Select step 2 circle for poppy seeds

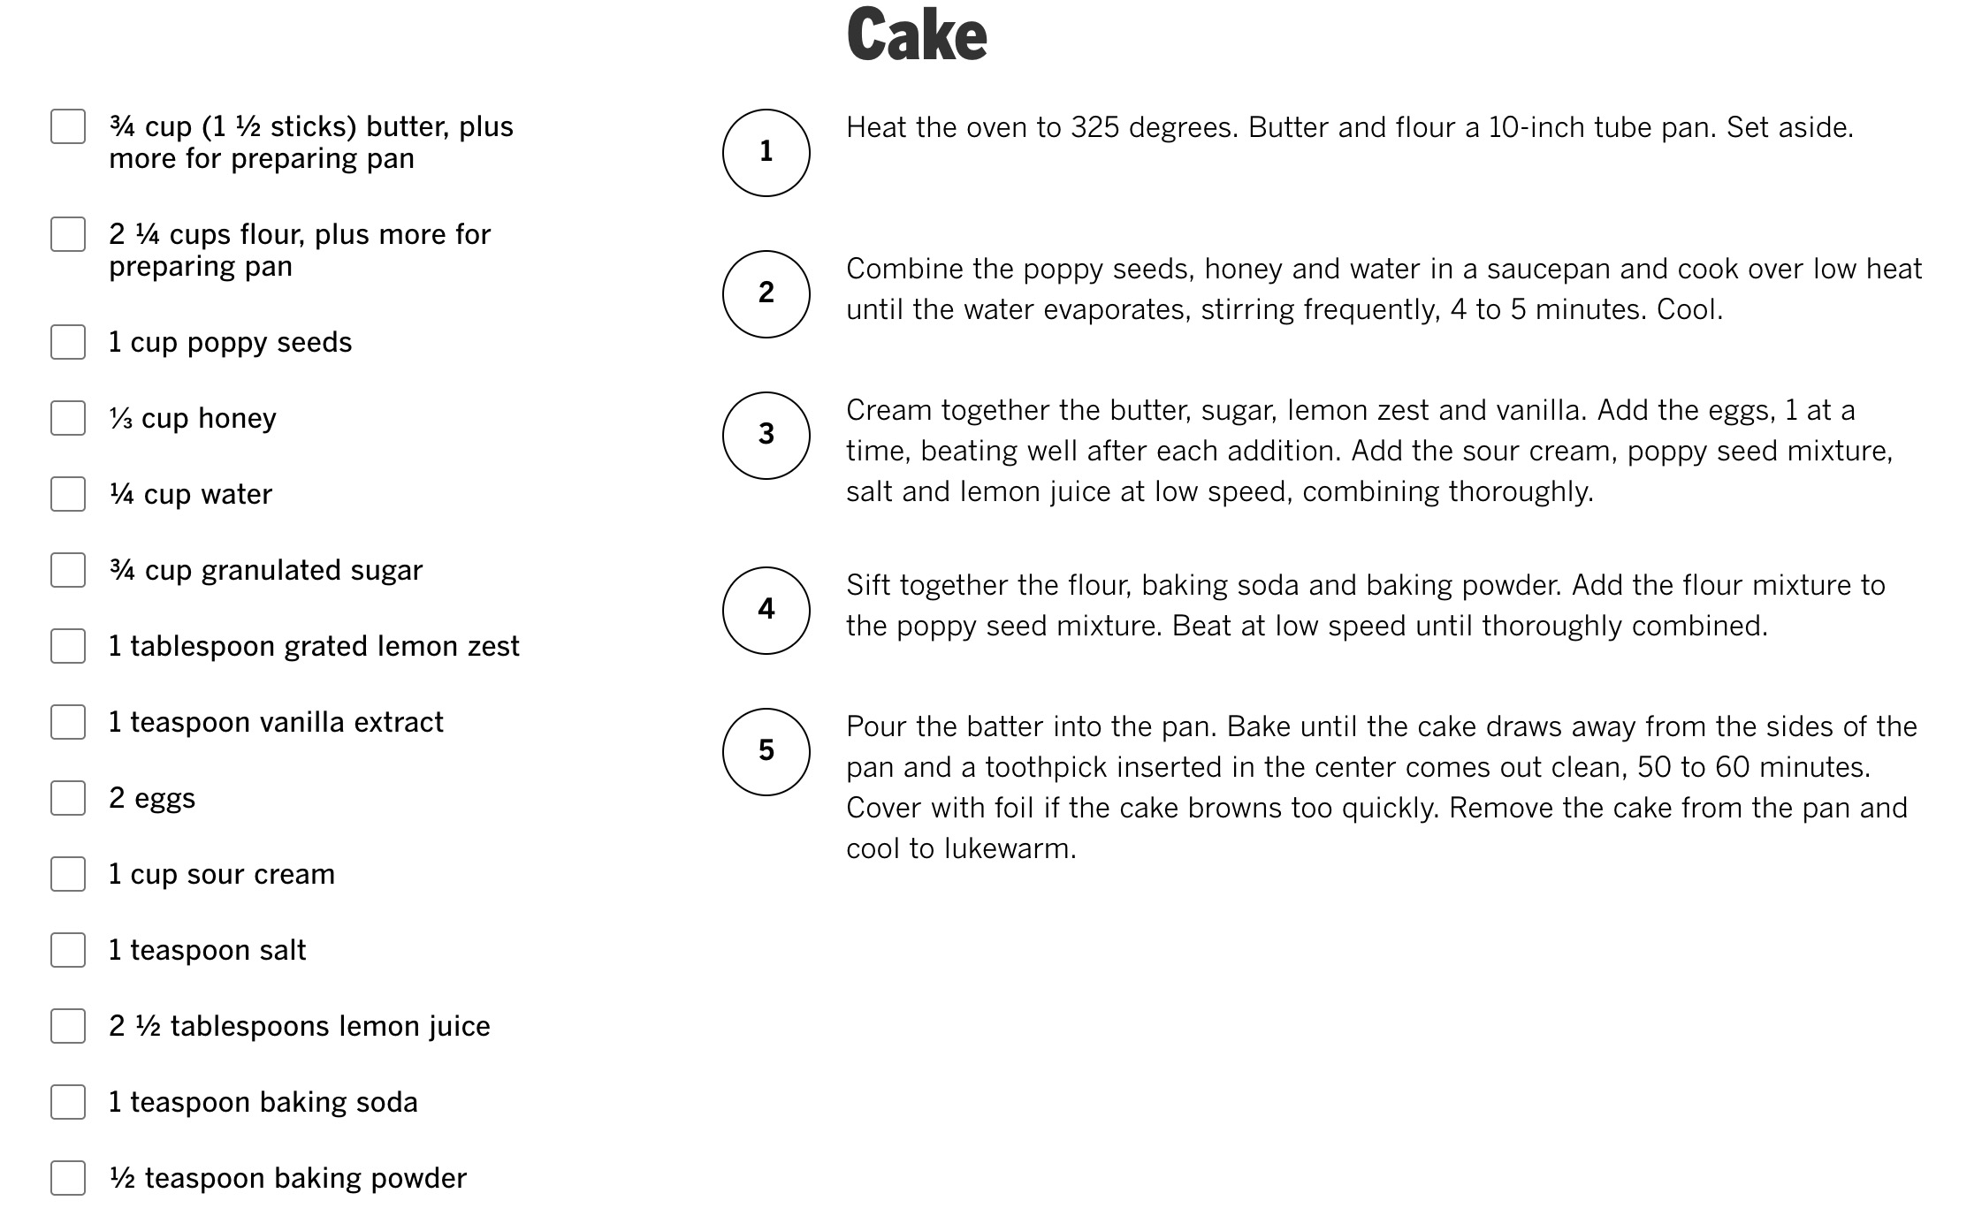pos(766,294)
